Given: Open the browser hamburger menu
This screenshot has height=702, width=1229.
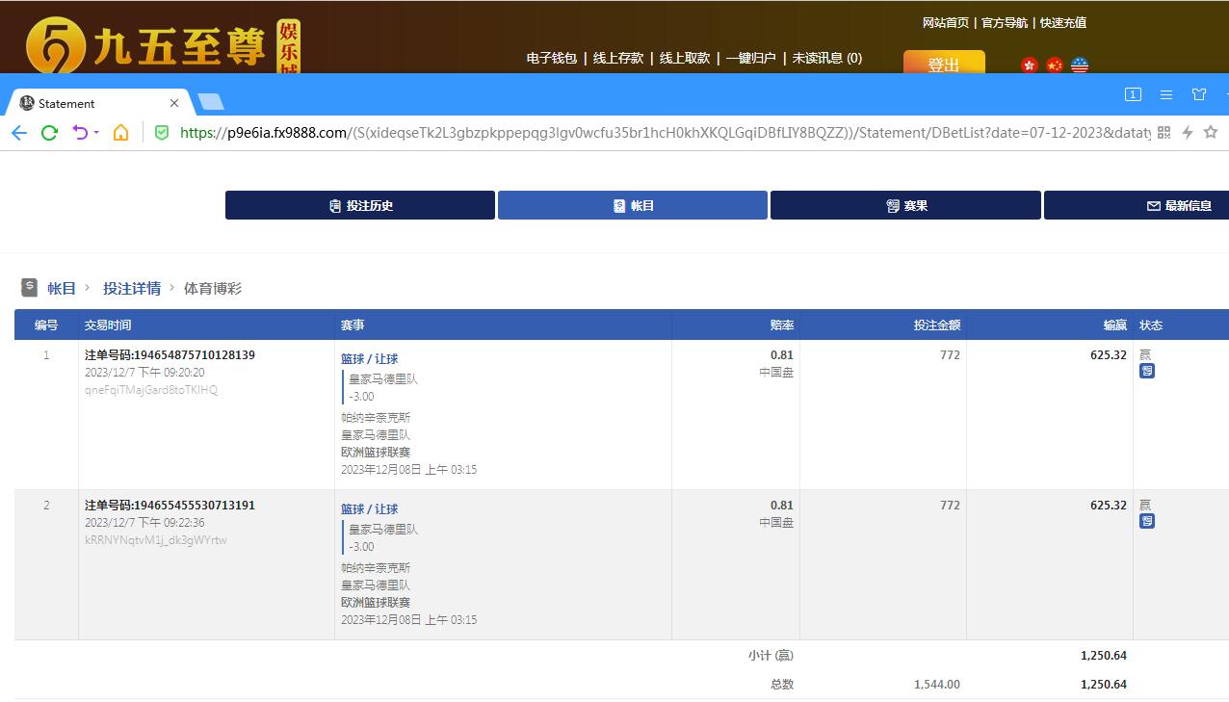Looking at the screenshot, I should [1166, 94].
